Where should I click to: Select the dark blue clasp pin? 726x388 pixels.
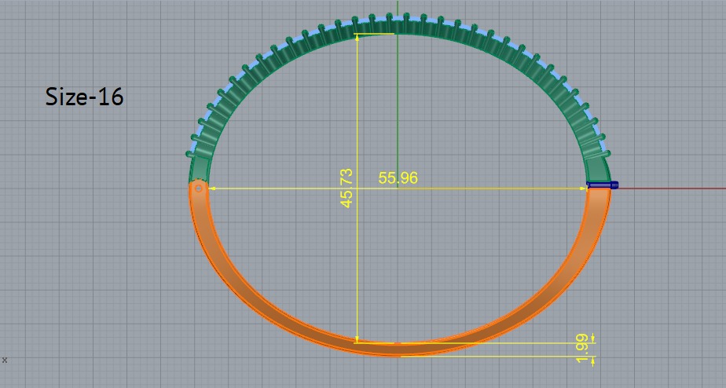603,185
